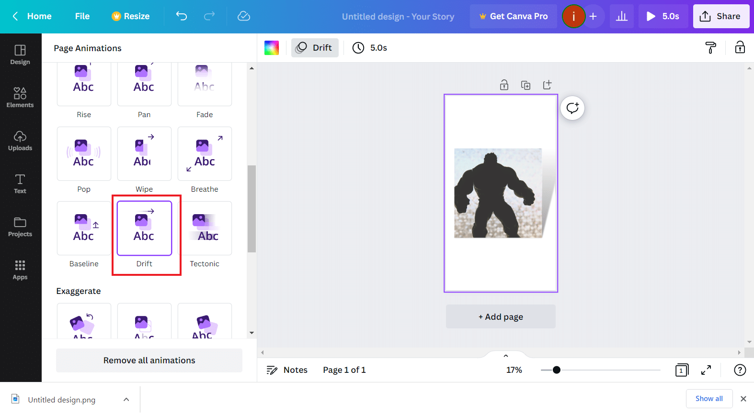The width and height of the screenshot is (754, 413).
Task: Add collaborators with plus button
Action: 593,16
